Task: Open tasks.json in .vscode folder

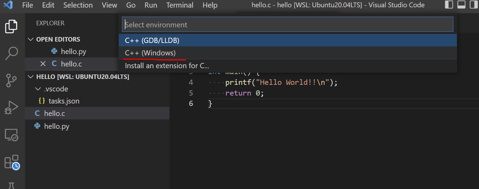Action: pyautogui.click(x=64, y=101)
